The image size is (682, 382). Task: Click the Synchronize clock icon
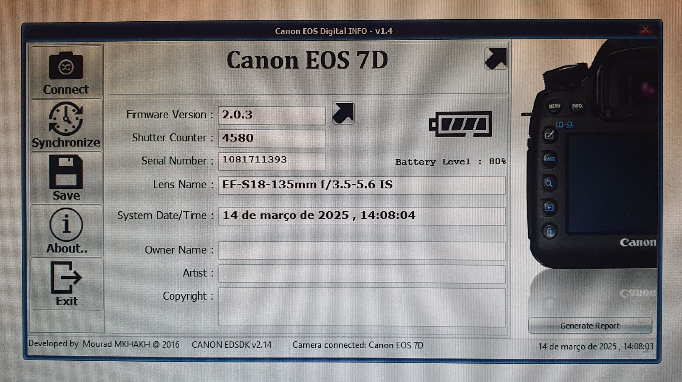point(66,118)
